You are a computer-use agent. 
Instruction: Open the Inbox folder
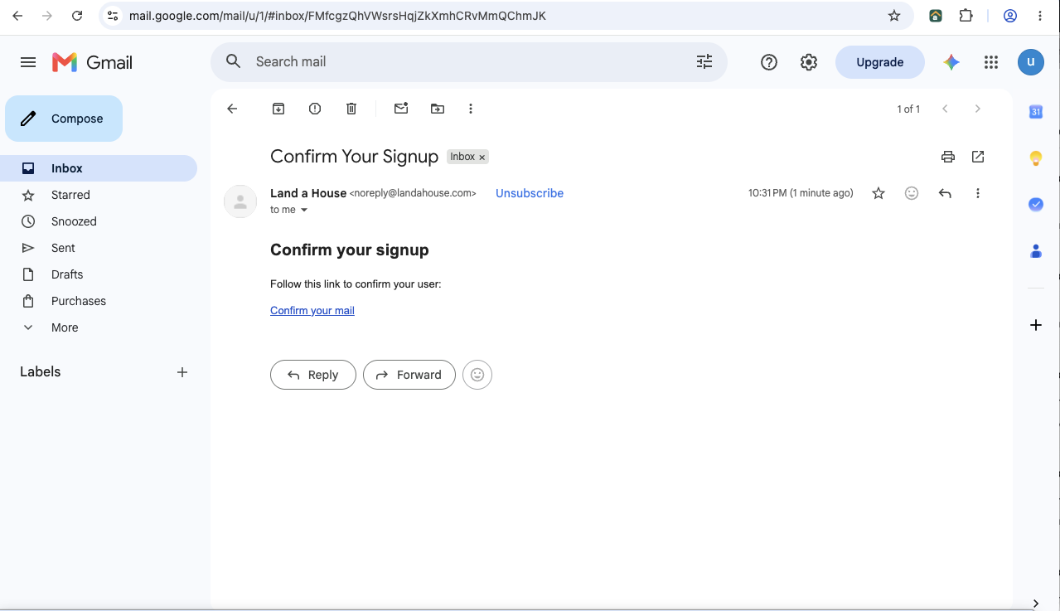99,168
